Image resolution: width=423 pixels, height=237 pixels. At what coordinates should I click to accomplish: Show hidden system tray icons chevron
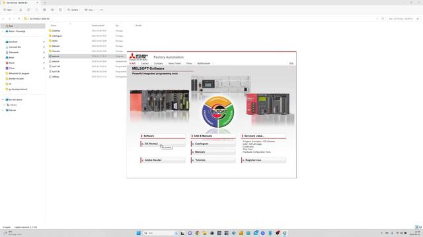pos(381,233)
